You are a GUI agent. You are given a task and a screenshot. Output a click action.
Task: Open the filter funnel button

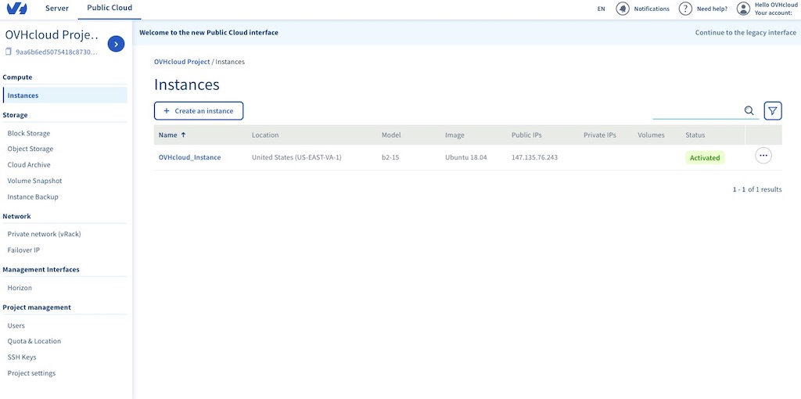(773, 110)
